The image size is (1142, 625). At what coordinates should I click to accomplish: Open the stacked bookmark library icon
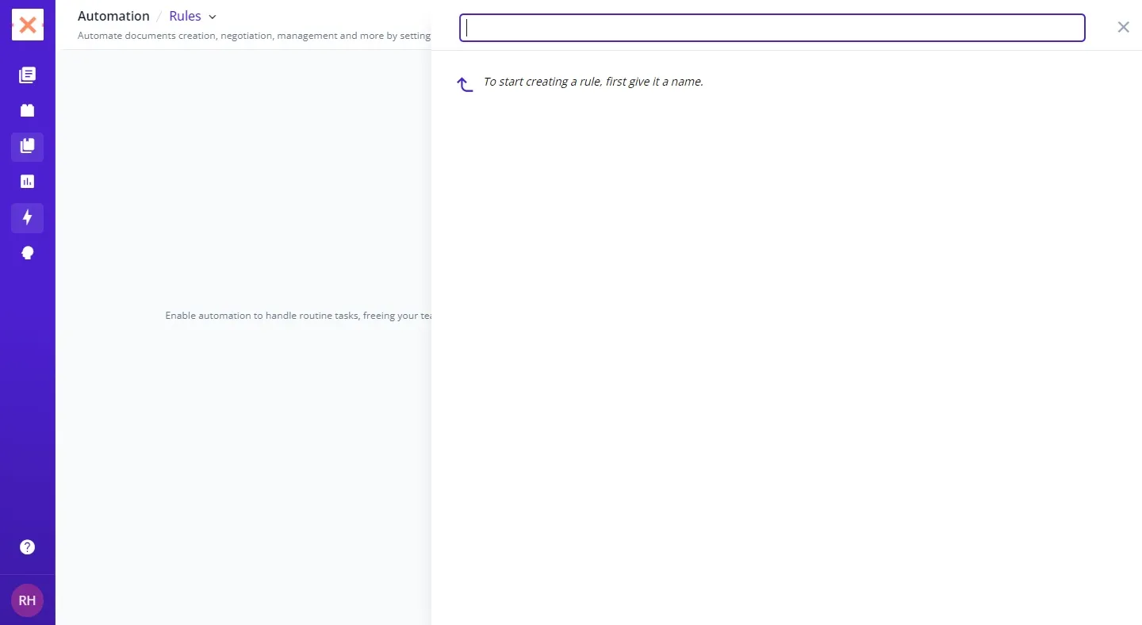tap(27, 146)
